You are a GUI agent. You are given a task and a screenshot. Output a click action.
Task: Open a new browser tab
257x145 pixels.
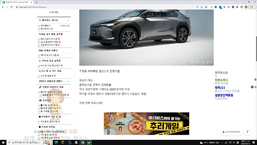pyautogui.click(x=36, y=2)
